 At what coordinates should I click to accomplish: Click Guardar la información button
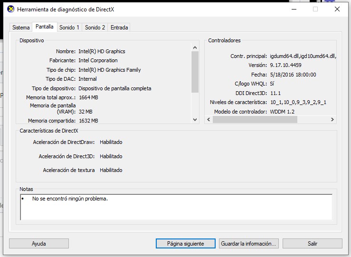249,243
